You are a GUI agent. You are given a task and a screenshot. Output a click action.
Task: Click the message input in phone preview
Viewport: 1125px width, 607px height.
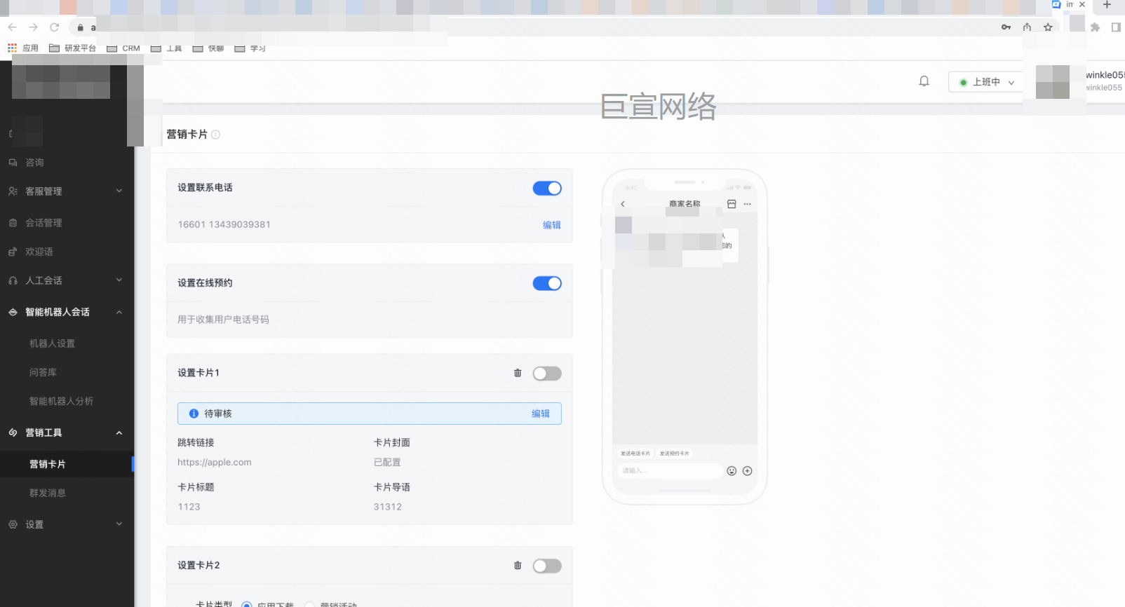click(x=670, y=471)
